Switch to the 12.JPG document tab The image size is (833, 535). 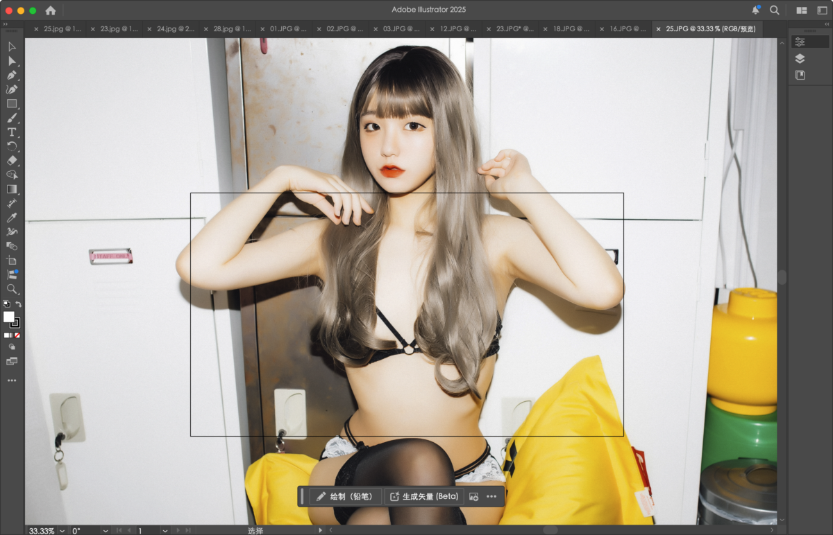click(x=455, y=29)
